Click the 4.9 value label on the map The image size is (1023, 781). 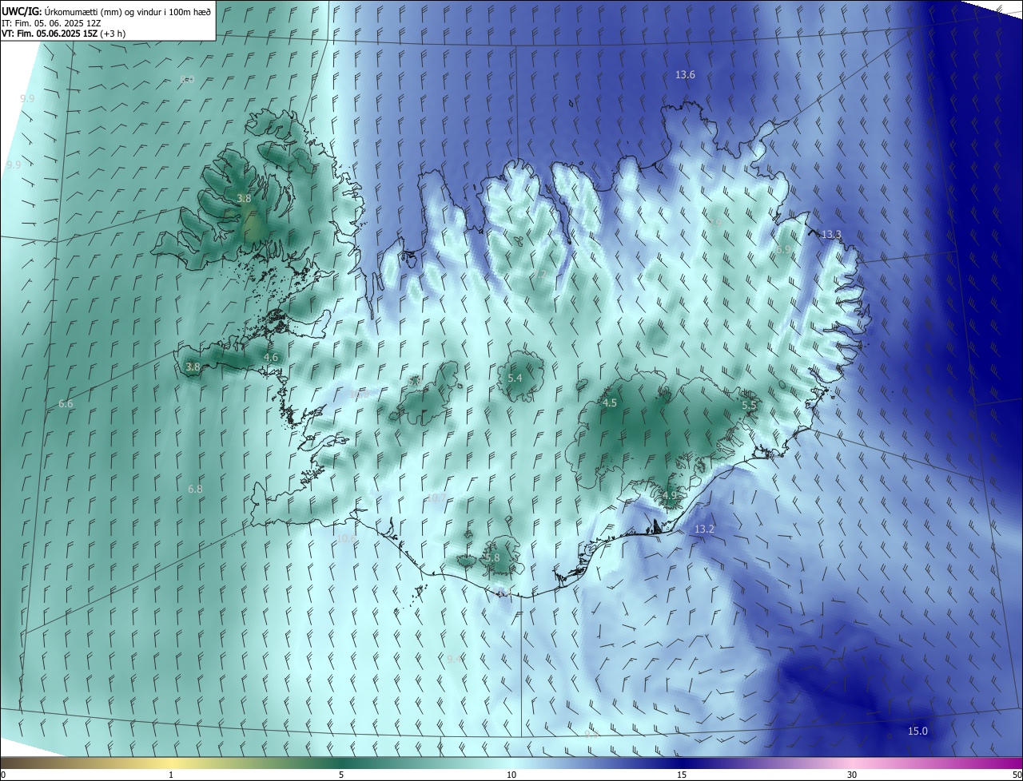pyautogui.click(x=669, y=495)
